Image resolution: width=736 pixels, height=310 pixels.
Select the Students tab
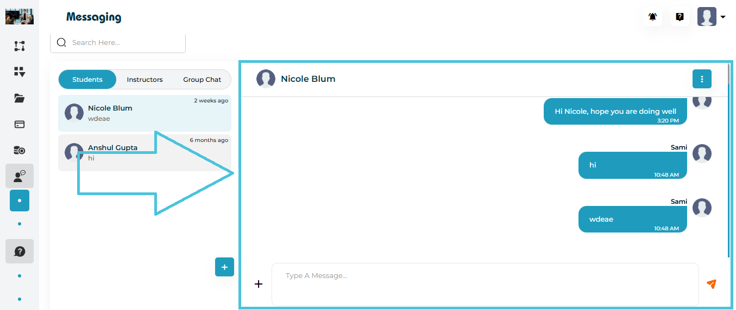87,80
